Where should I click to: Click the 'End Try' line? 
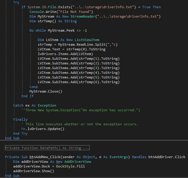[20, 133]
